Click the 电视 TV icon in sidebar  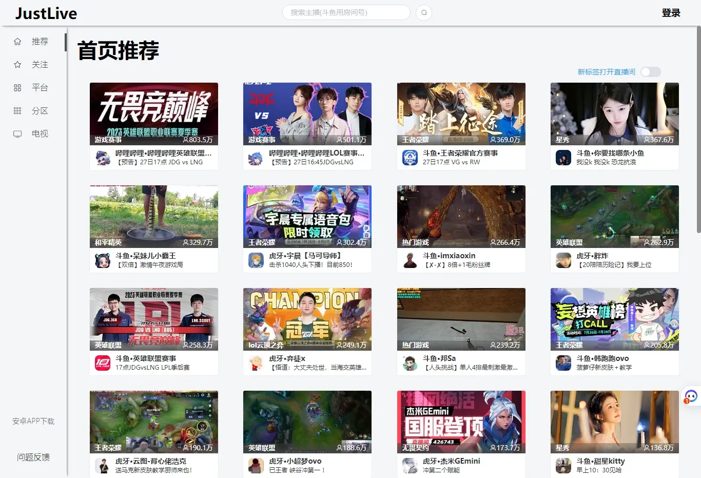[17, 133]
